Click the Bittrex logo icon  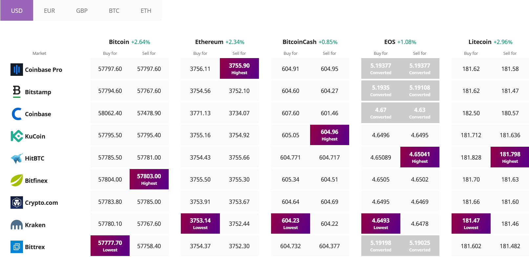click(17, 247)
